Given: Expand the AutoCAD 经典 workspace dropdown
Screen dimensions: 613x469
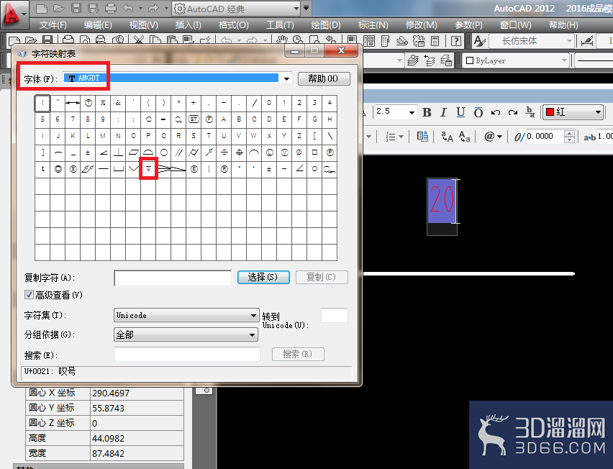Looking at the screenshot, I should coord(296,8).
